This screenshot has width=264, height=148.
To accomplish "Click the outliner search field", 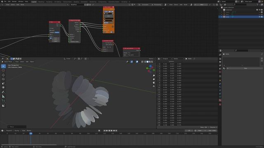I will pos(240,5).
